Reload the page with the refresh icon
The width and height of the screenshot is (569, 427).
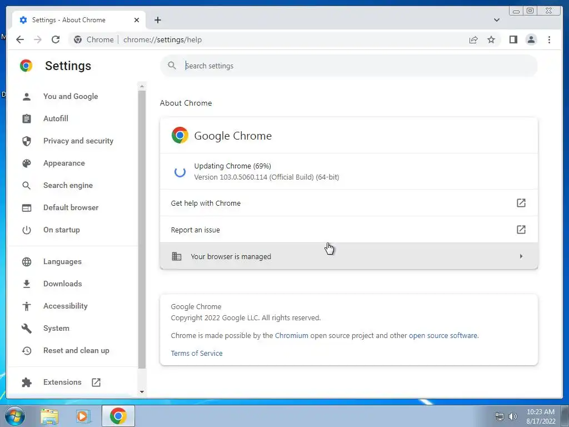56,39
